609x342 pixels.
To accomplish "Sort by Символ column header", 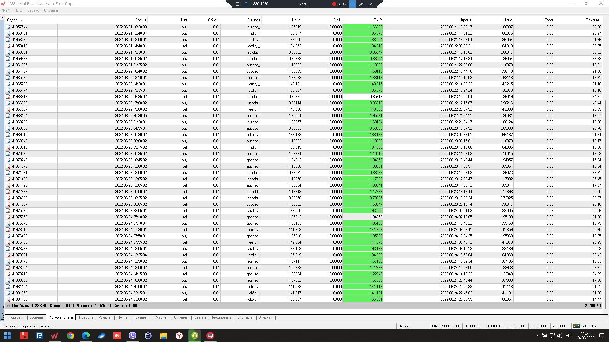I will click(253, 20).
